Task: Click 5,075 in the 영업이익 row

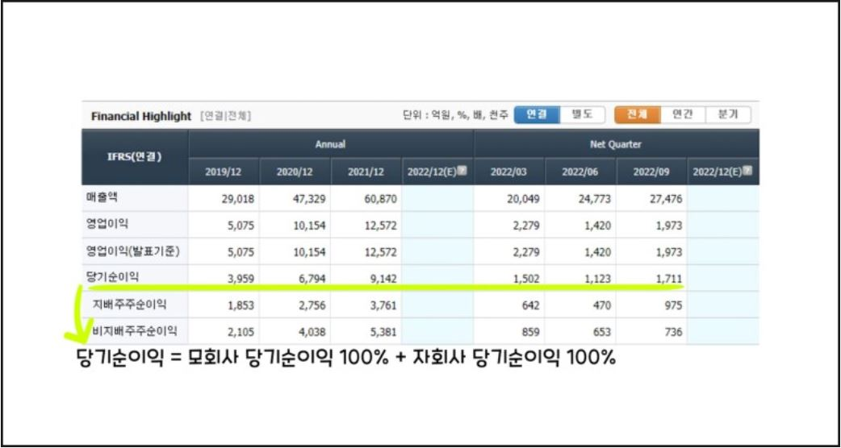Action: pos(241,226)
